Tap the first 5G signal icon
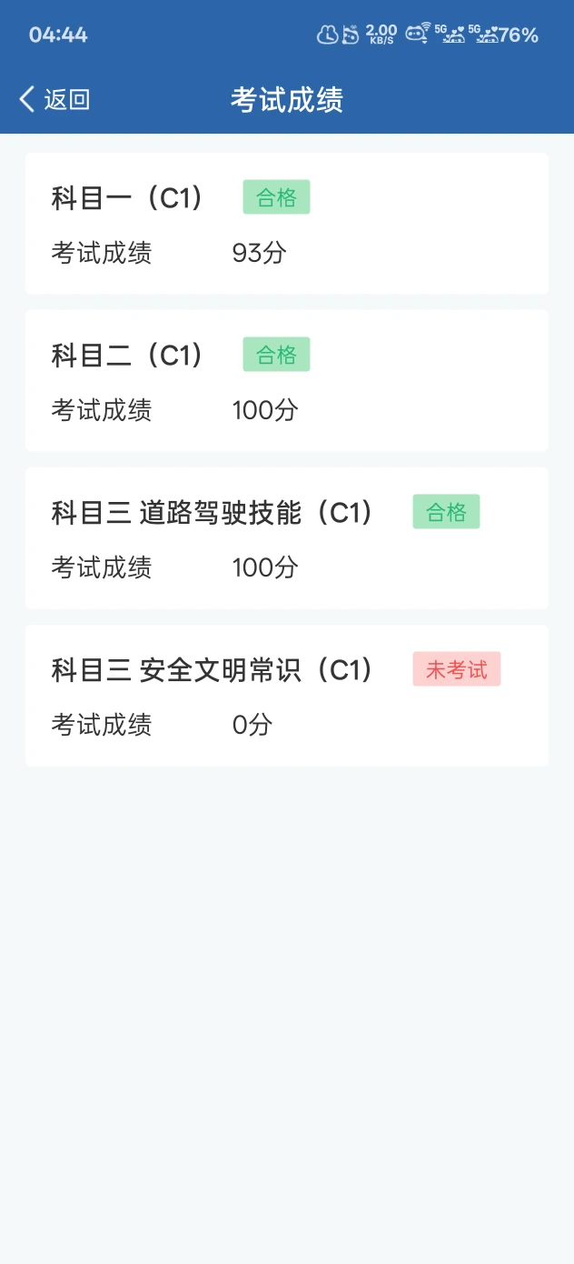 coord(451,35)
